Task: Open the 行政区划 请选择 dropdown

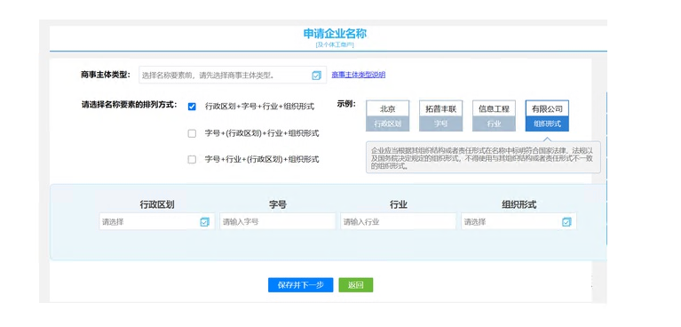Action: click(157, 222)
